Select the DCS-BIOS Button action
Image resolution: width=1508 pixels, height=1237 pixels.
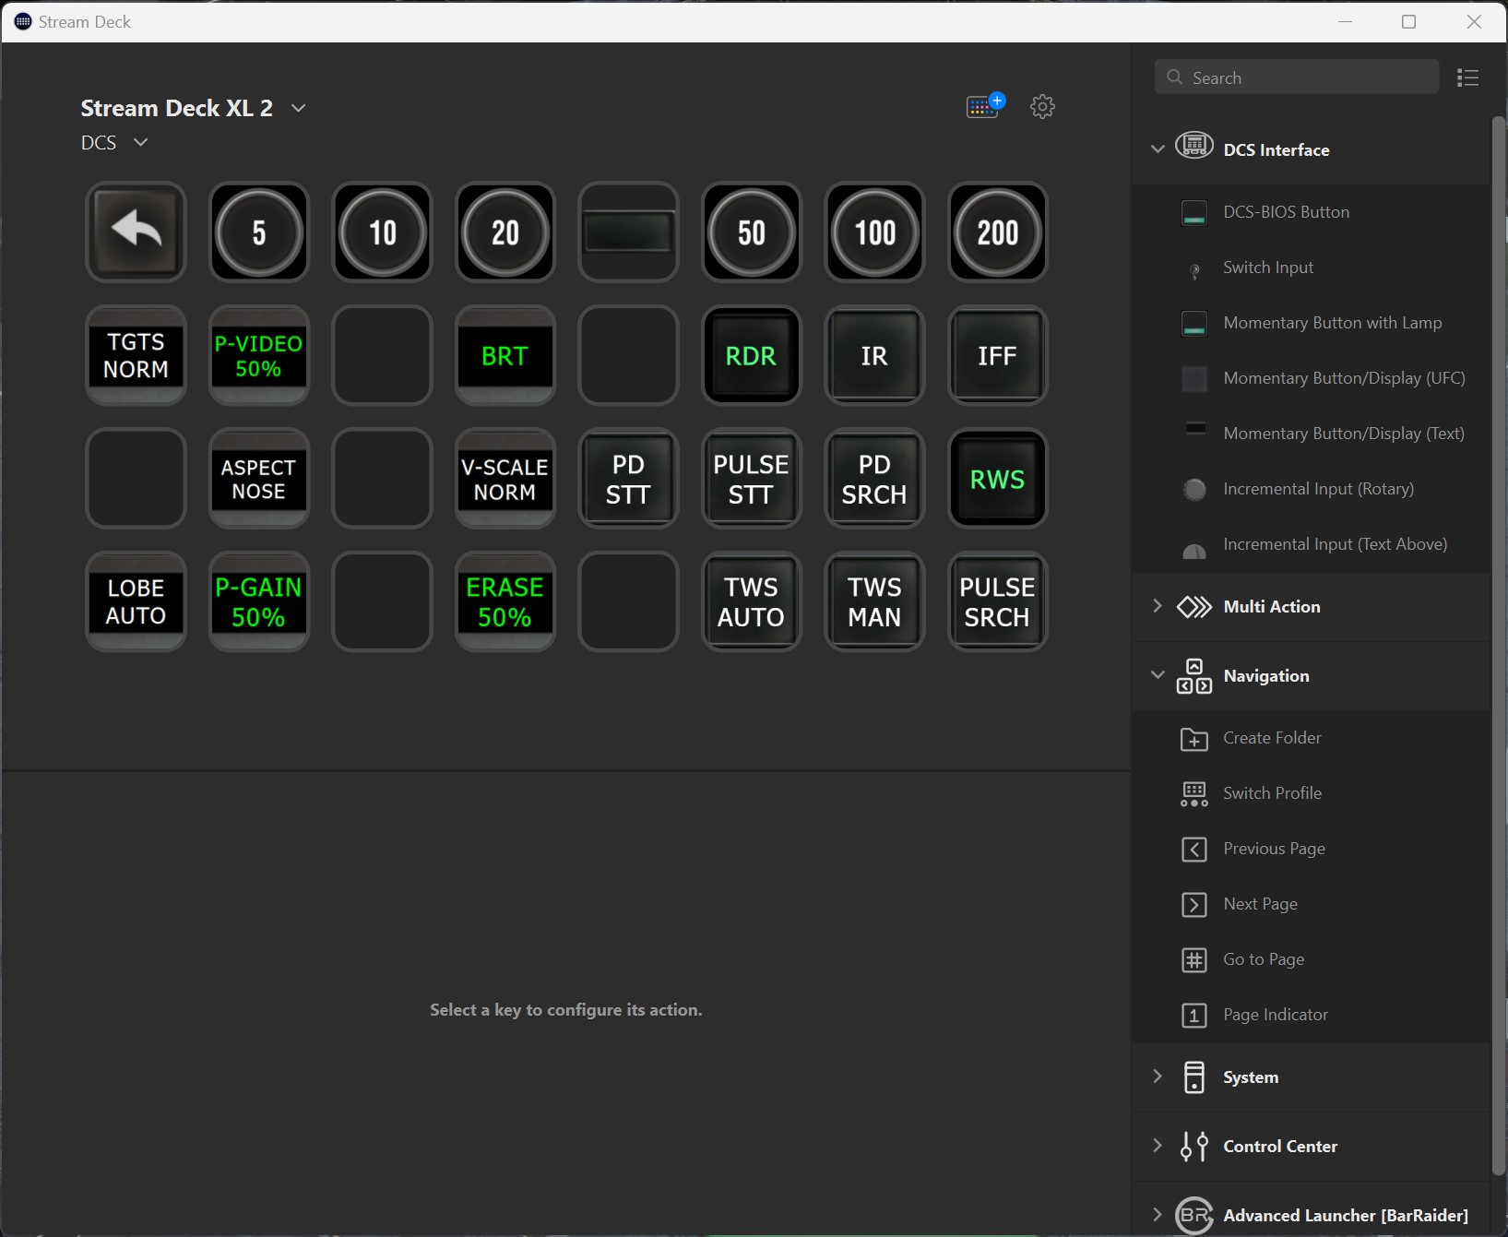[x=1286, y=212]
